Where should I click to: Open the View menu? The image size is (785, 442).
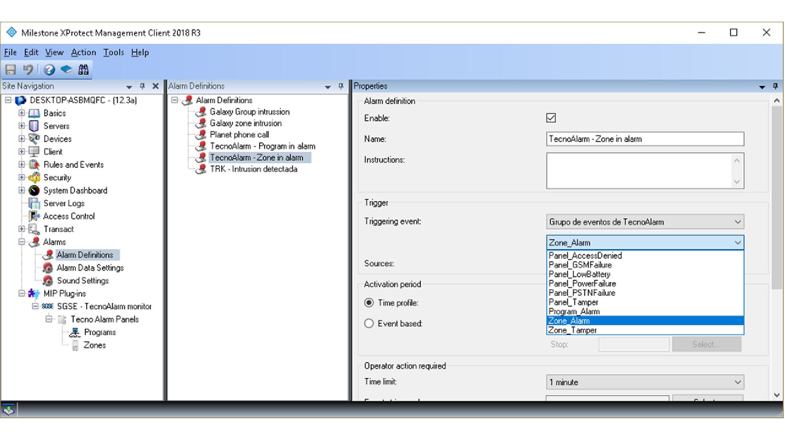click(54, 52)
